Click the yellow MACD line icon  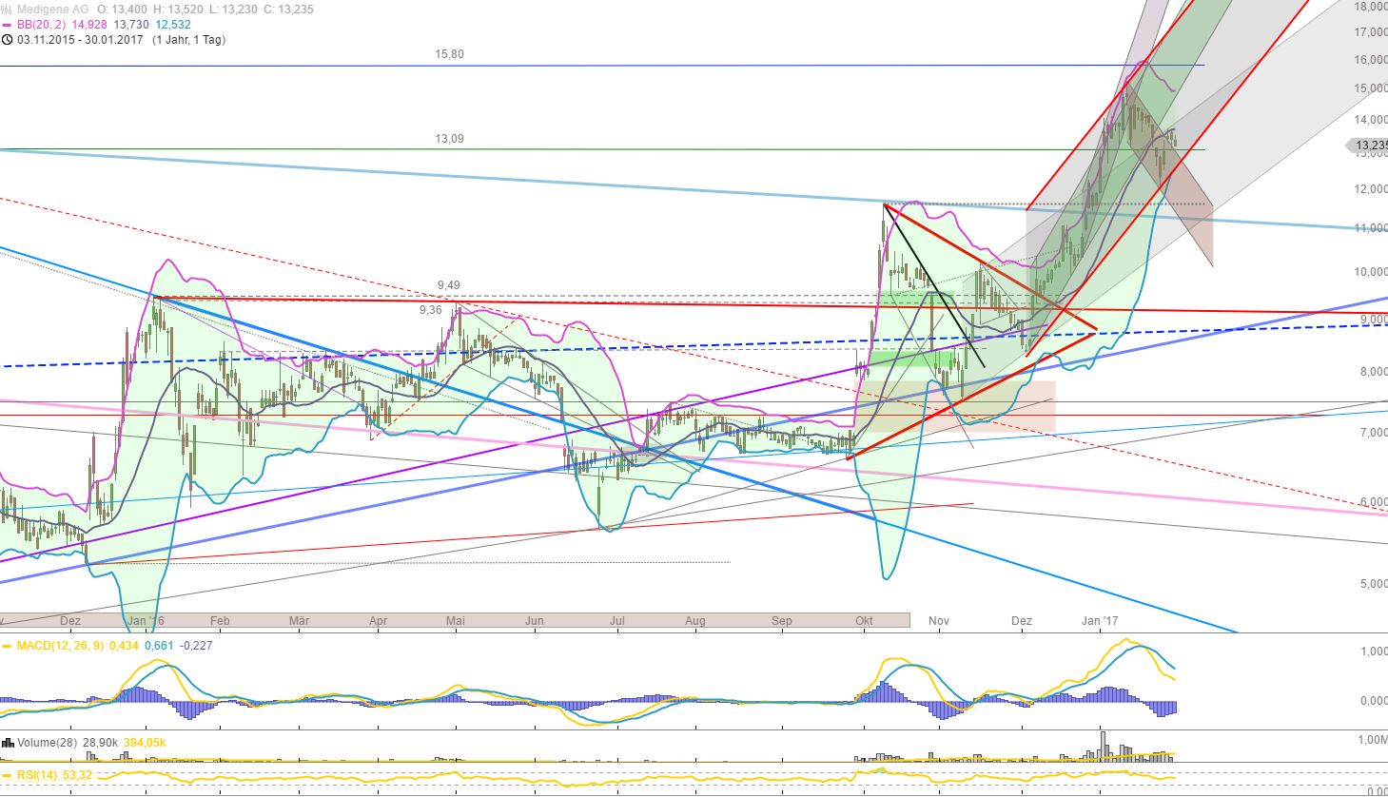[x=7, y=645]
